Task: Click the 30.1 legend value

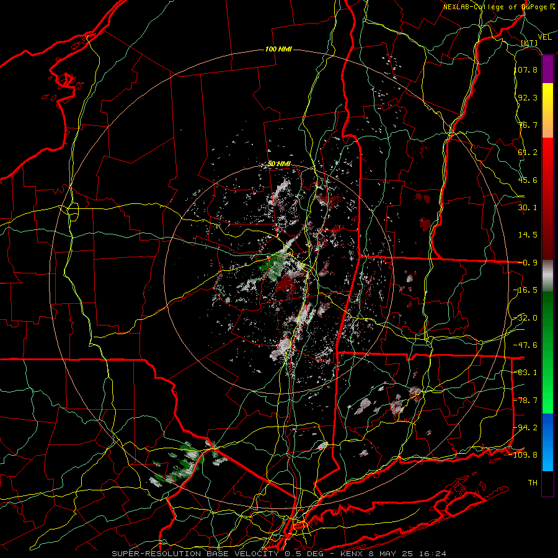Action: tap(528, 208)
